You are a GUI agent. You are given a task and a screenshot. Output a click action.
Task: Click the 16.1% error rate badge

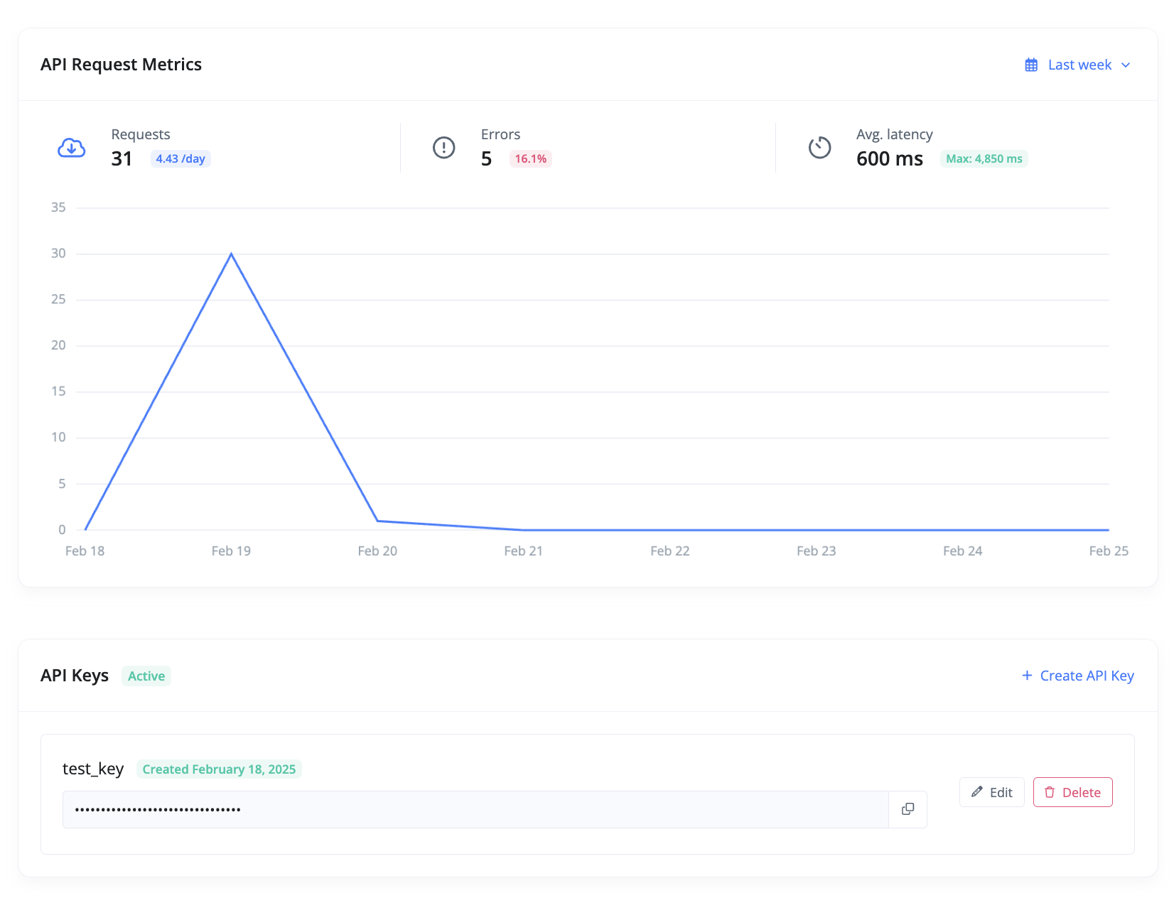click(x=531, y=159)
